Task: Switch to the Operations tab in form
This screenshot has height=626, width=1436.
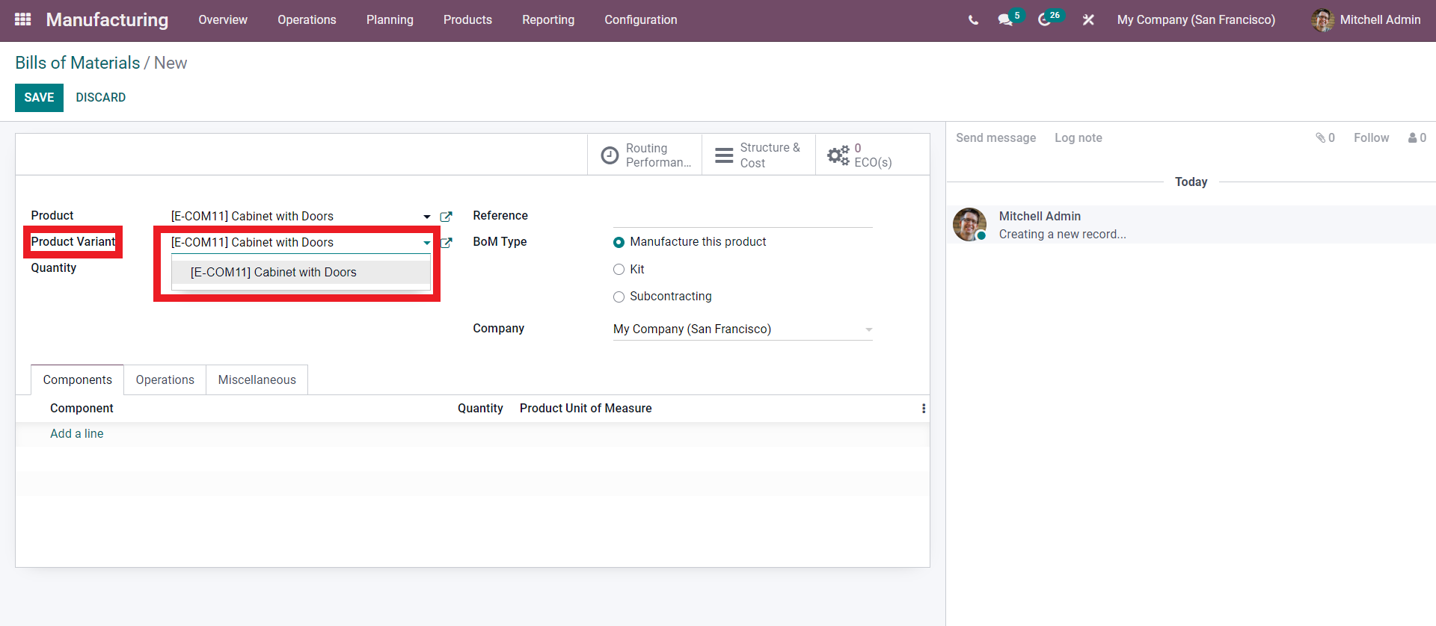Action: coord(165,379)
